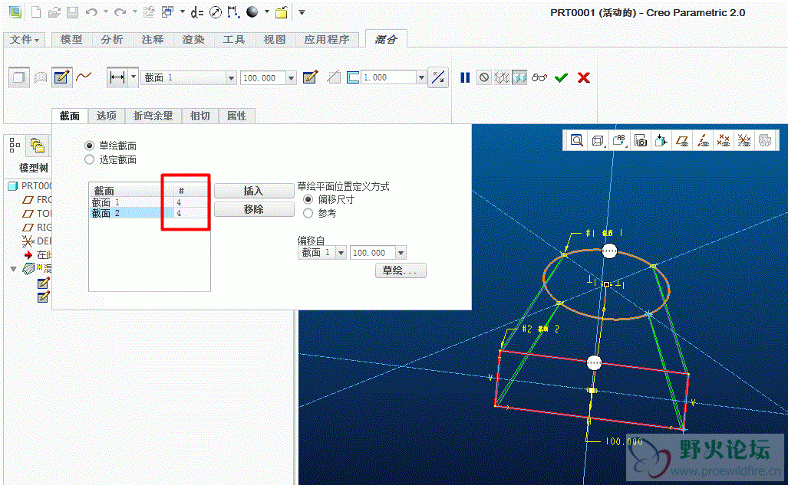Open the display style cube icon
This screenshot has width=788, height=485.
598,140
